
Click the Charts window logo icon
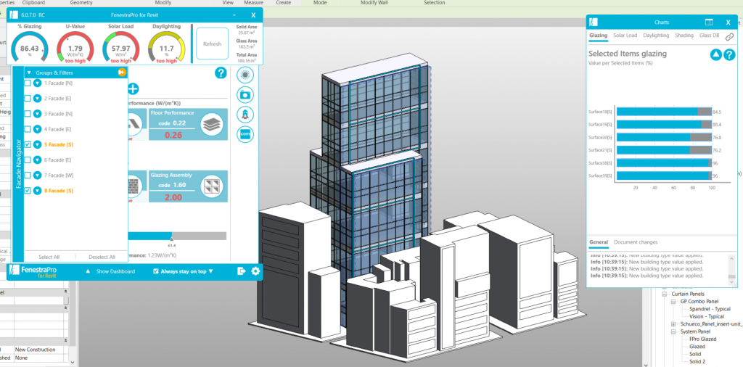tap(594, 22)
